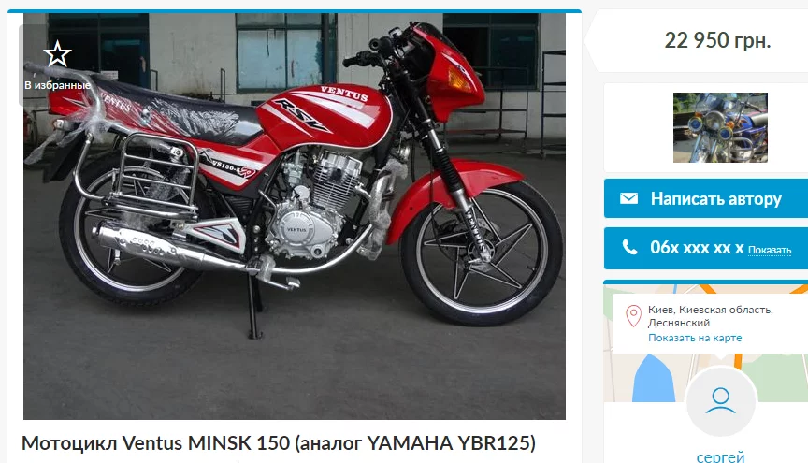Click the price 22 950 грн.

[717, 41]
